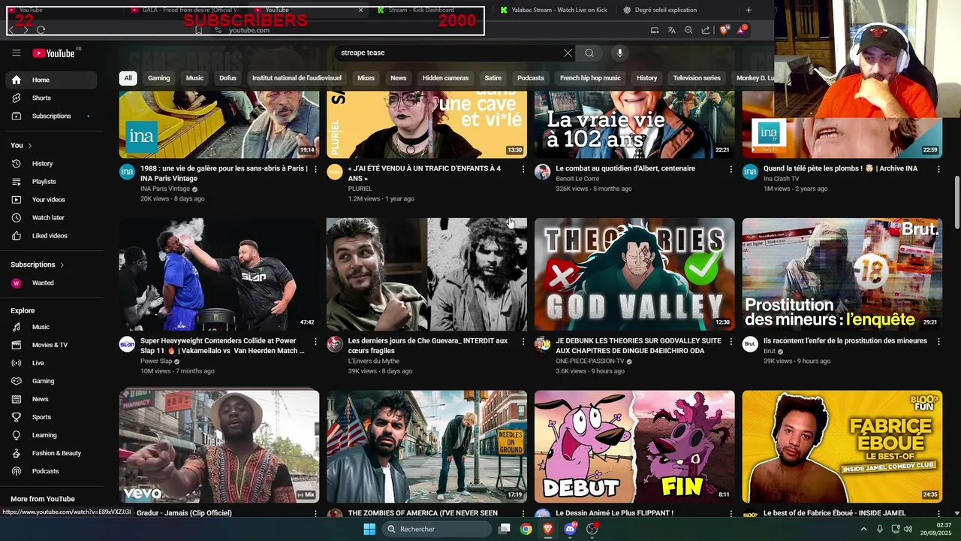Select the Television series chip

pyautogui.click(x=697, y=78)
